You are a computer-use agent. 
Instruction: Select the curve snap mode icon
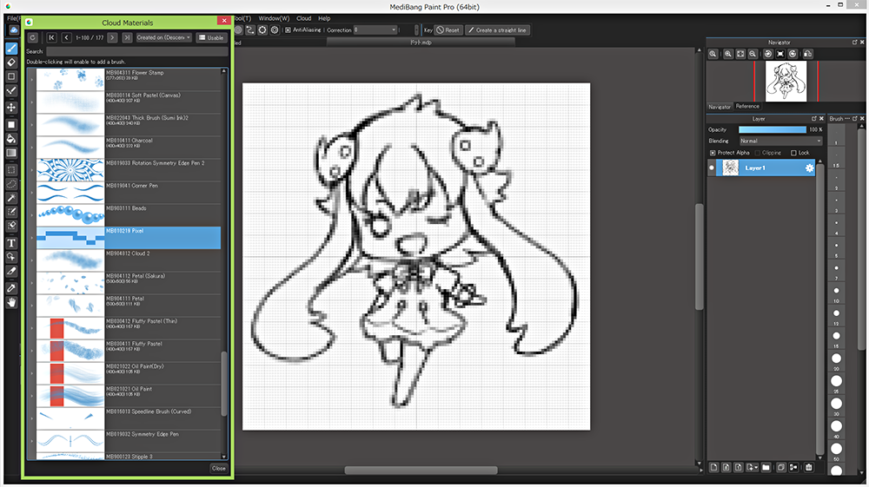tap(250, 30)
